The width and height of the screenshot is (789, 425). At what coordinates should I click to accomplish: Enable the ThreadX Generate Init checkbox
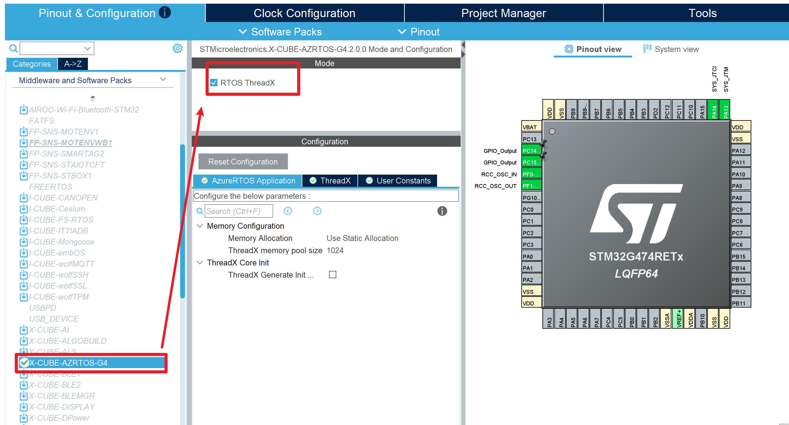[333, 275]
